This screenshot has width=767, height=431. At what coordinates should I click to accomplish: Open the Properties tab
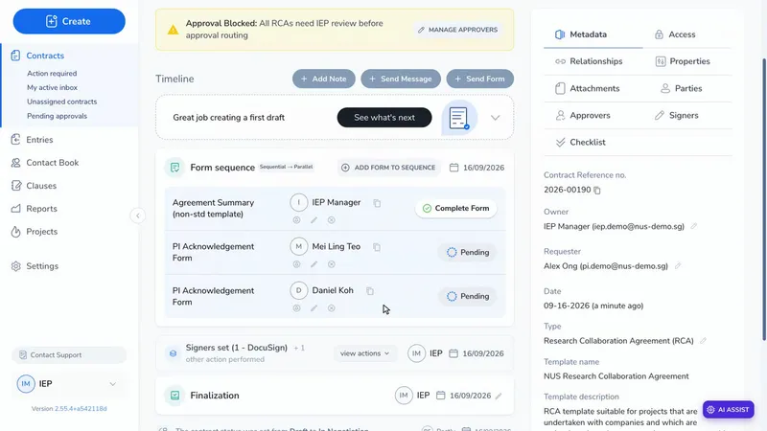[683, 61]
